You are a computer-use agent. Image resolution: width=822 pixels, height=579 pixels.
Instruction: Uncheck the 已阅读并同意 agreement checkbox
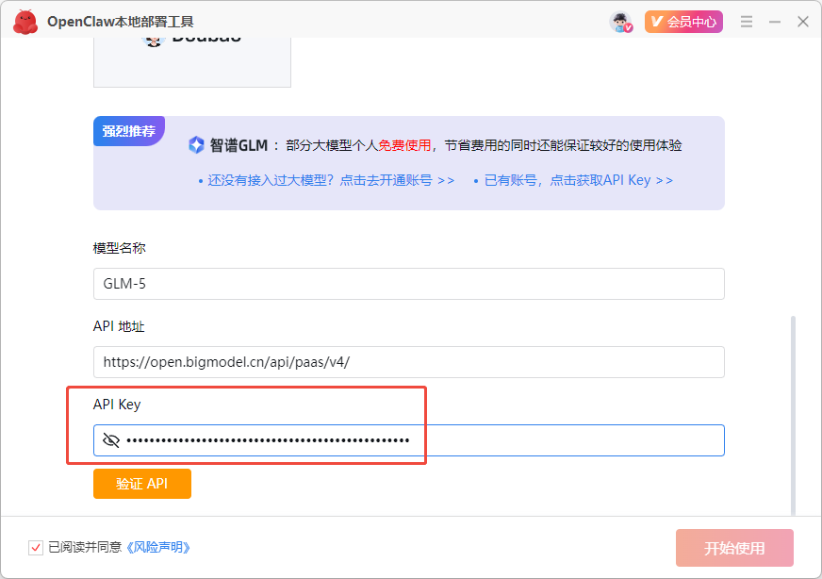coord(35,547)
